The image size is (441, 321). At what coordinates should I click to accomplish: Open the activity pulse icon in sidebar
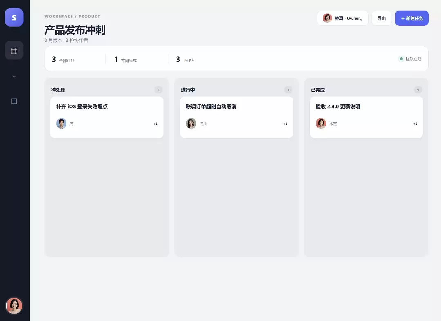[x=14, y=76]
